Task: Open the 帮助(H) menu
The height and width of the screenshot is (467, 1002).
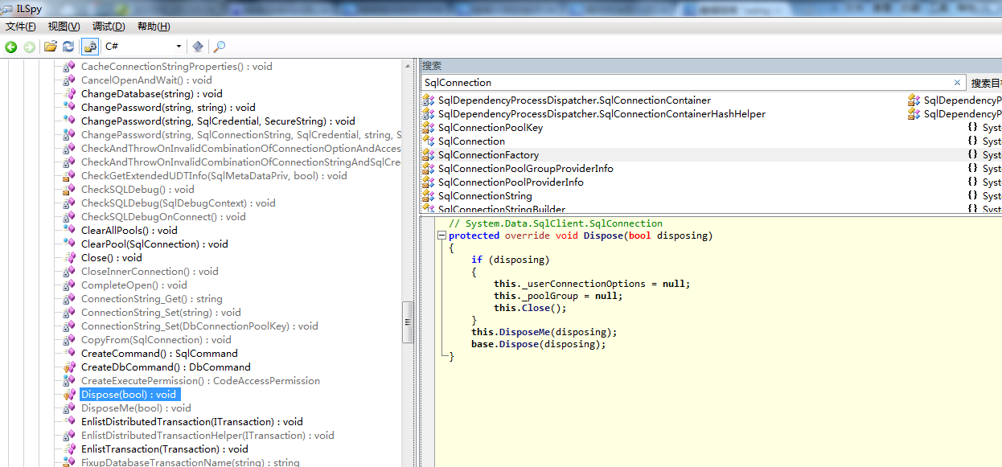Action: [154, 27]
